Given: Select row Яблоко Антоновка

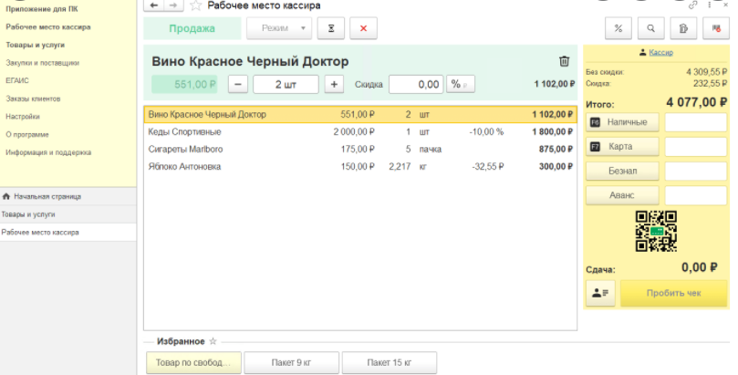Looking at the screenshot, I should [x=360, y=167].
